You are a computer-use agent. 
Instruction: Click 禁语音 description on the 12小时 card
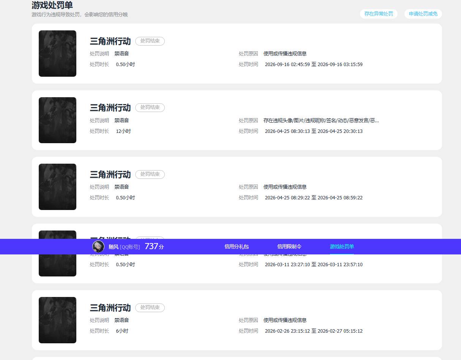pyautogui.click(x=122, y=120)
